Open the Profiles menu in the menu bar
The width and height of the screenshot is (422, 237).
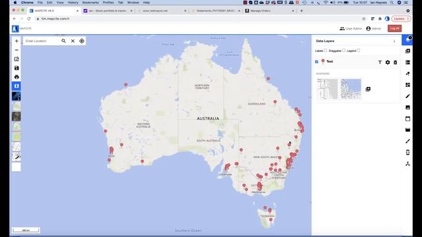108,3
